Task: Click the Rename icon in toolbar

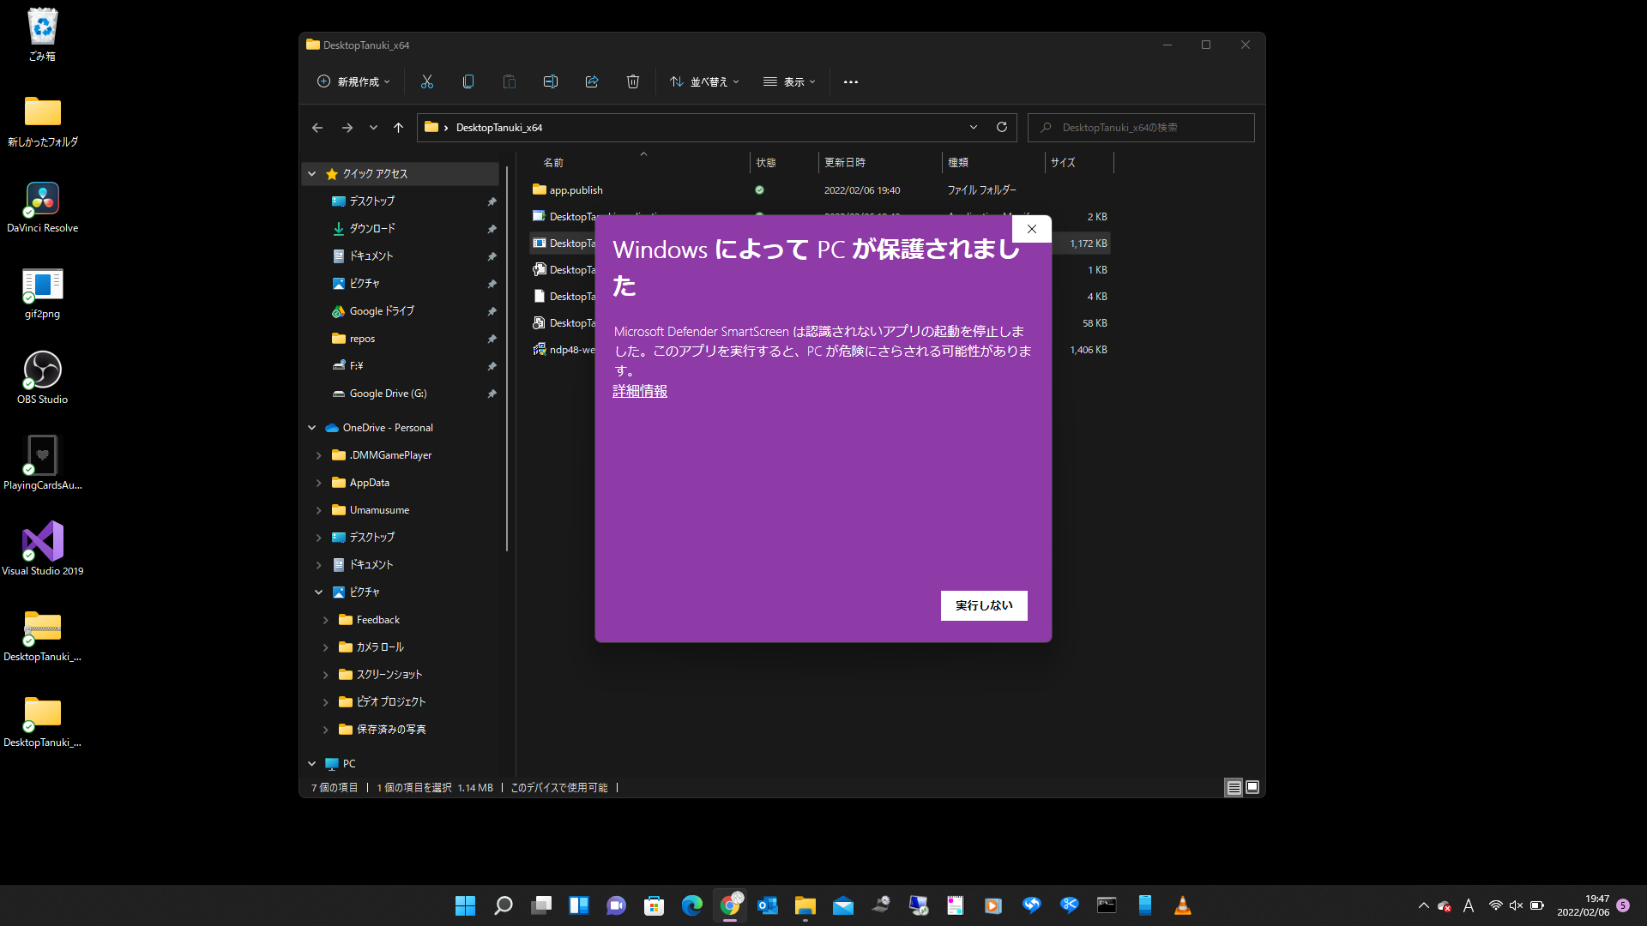Action: (x=551, y=81)
